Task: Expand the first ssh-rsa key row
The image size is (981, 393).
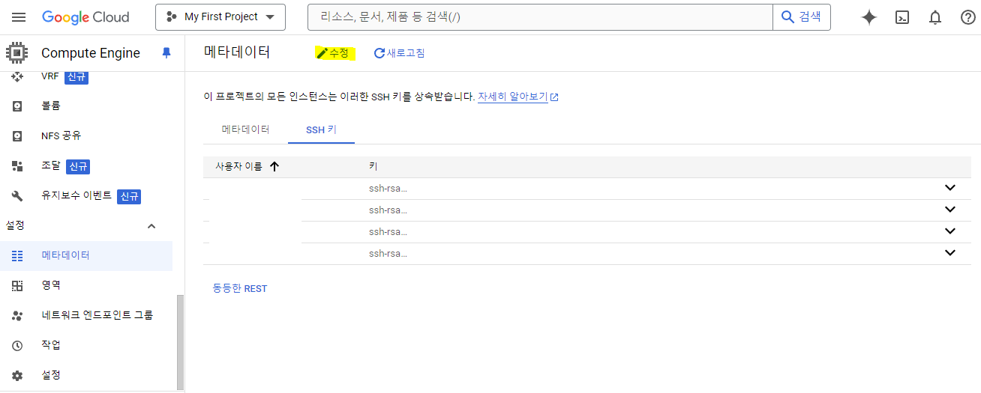Action: [x=950, y=188]
